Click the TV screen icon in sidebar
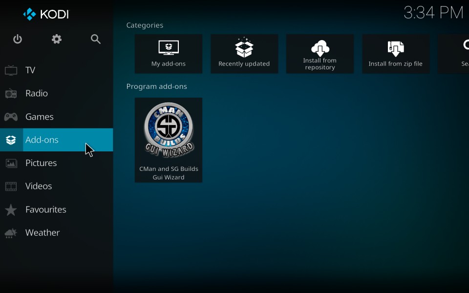This screenshot has height=293, width=469. coord(11,70)
